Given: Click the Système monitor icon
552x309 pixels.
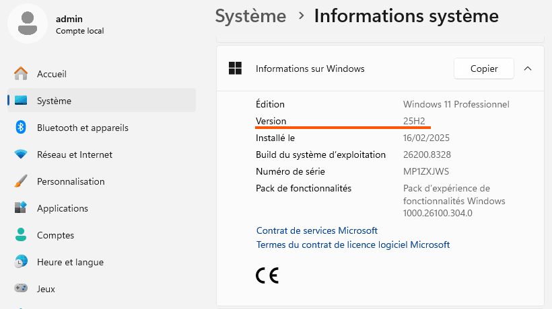Looking at the screenshot, I should pyautogui.click(x=21, y=101).
